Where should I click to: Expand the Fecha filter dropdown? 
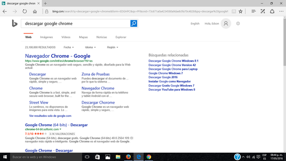tap(68, 47)
